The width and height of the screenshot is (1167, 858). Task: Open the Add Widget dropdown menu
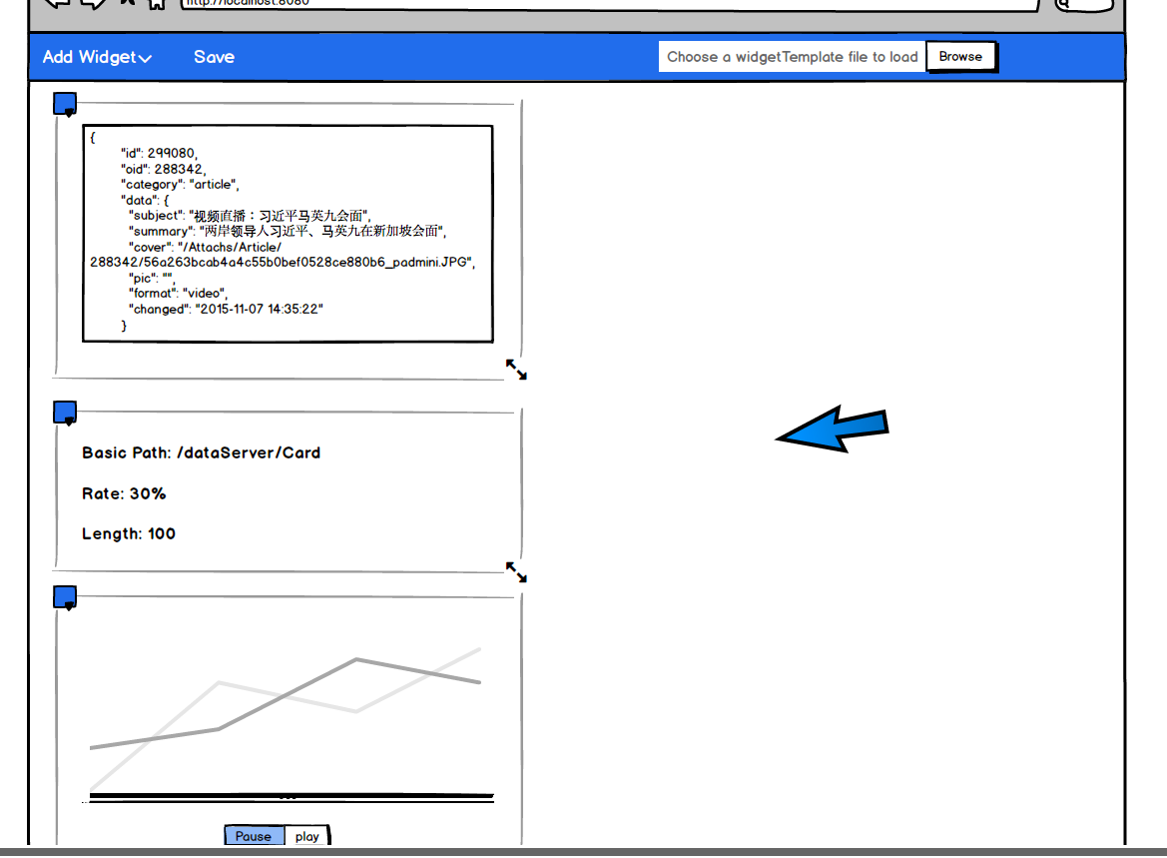(97, 57)
